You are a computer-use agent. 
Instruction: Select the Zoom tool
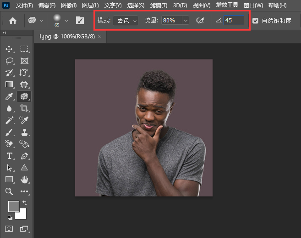coord(9,191)
